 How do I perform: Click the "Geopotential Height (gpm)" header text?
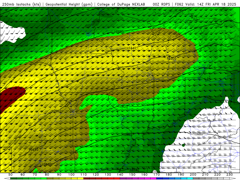point(69,4)
